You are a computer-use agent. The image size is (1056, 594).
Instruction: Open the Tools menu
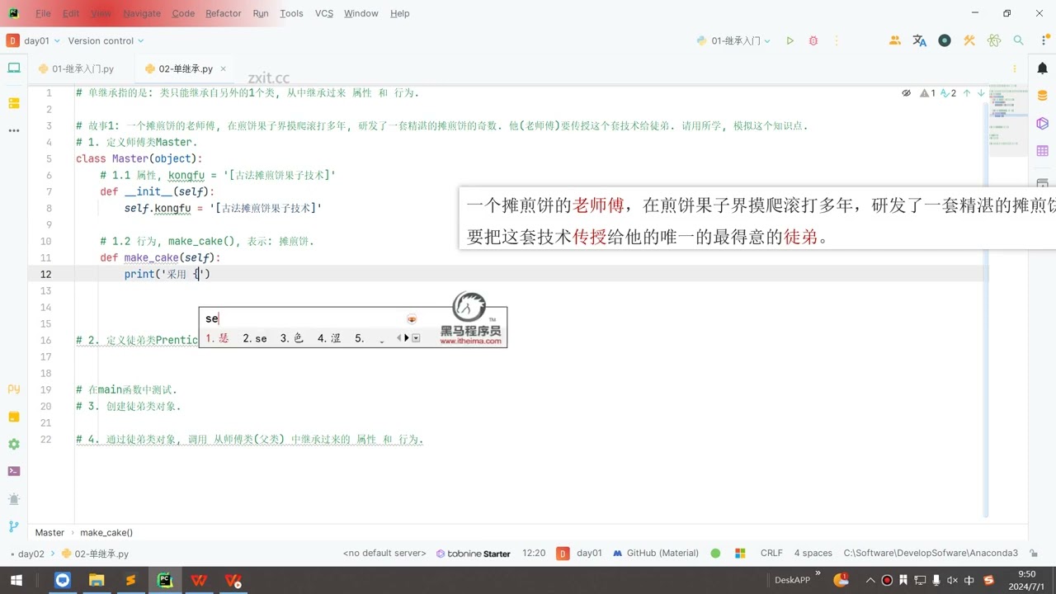(291, 13)
